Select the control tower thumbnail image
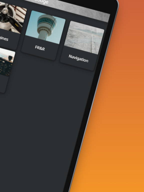 (x=45, y=27)
